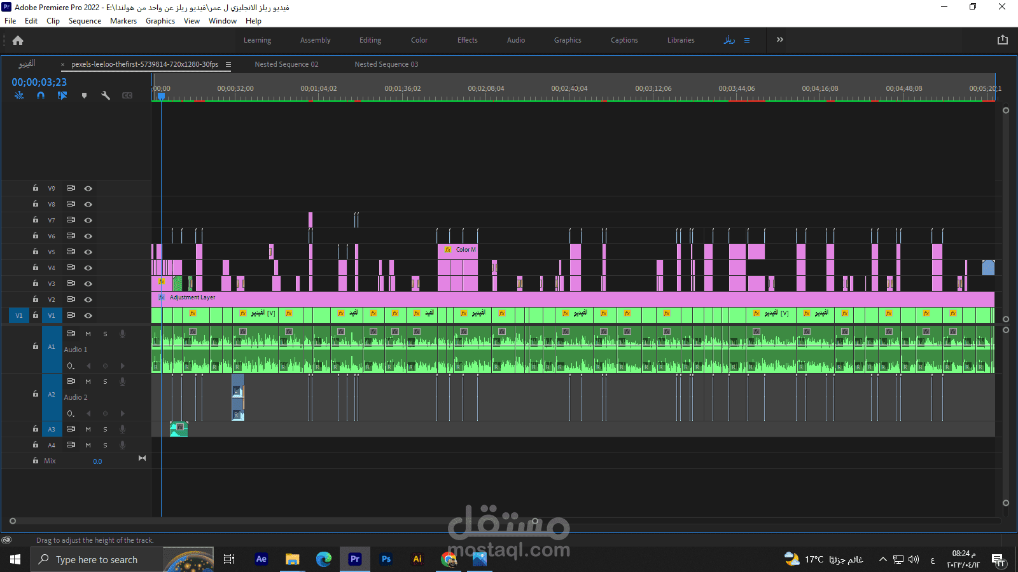Open the Nested Sequence 02 tab

click(286, 64)
